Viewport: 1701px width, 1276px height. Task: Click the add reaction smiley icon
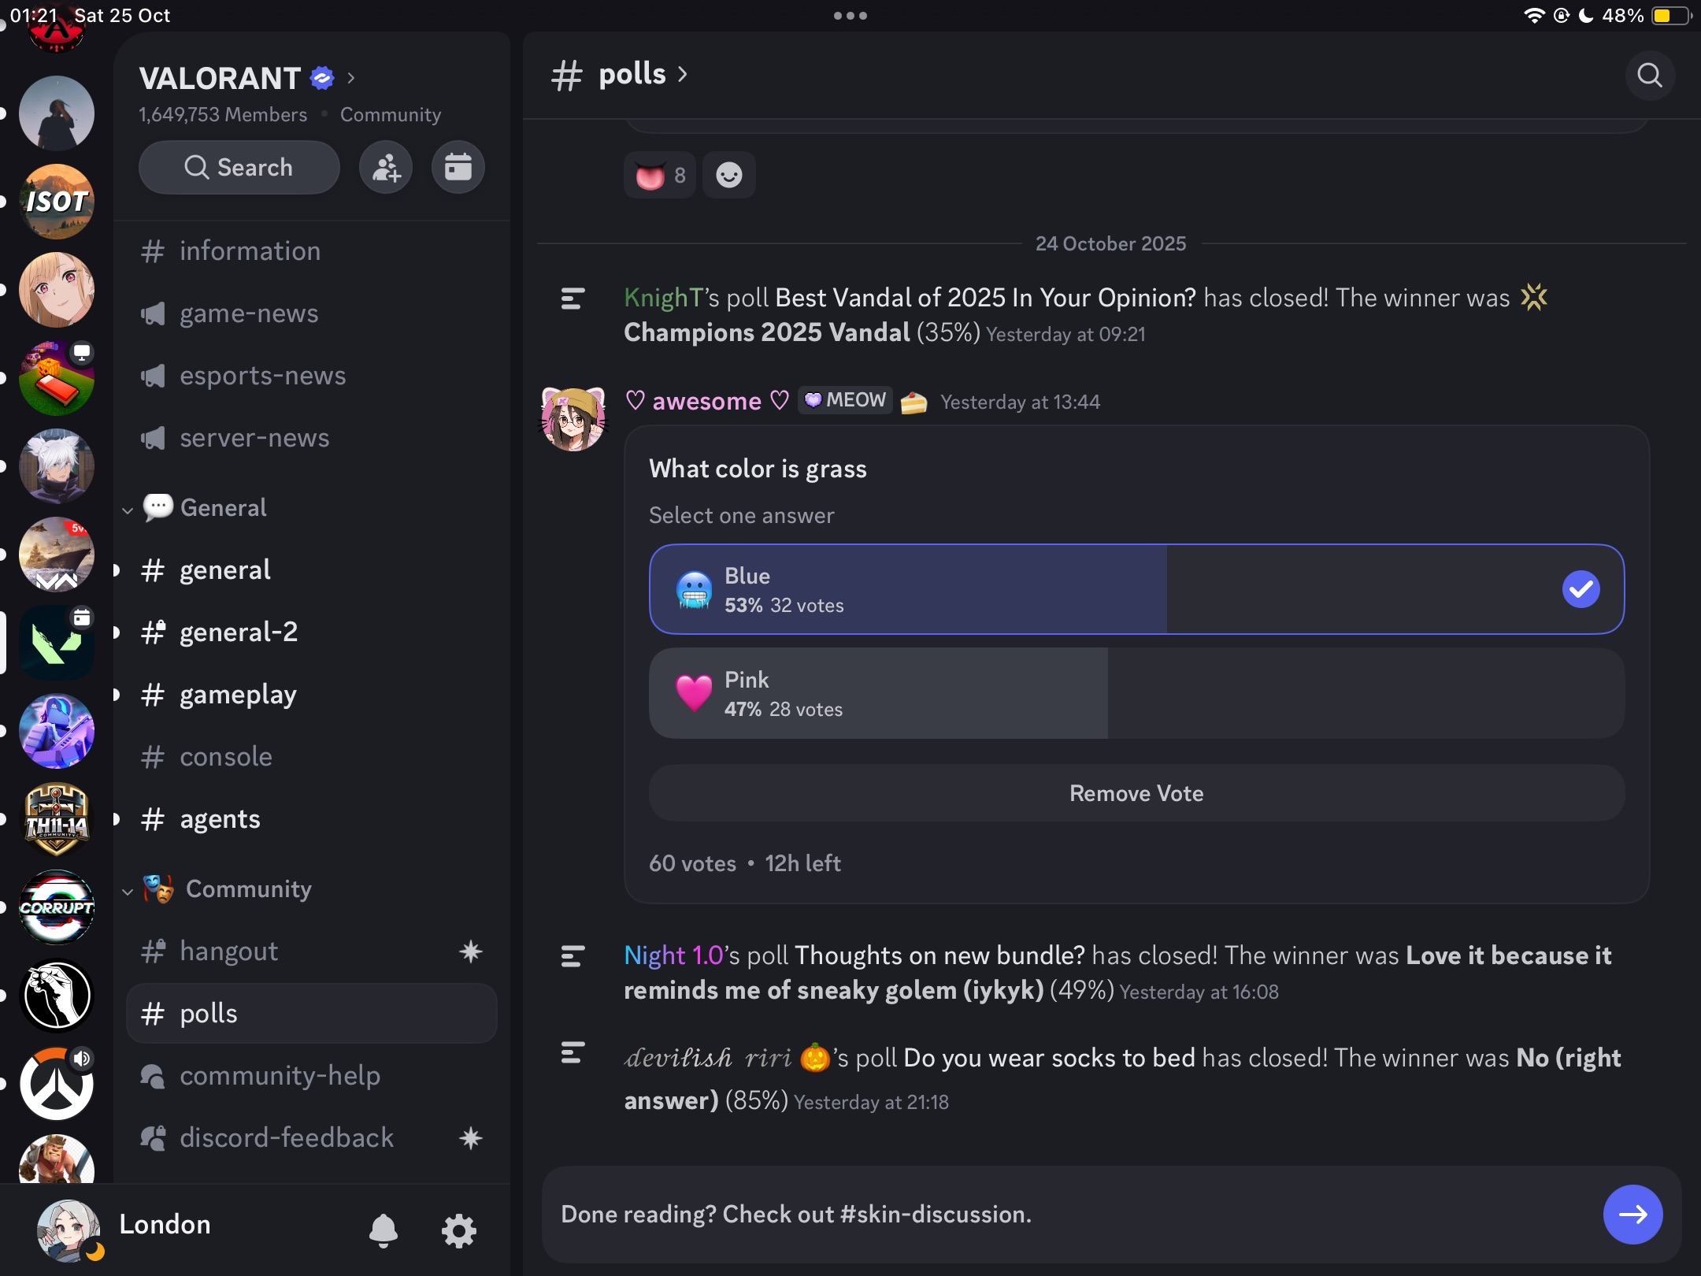pyautogui.click(x=728, y=175)
